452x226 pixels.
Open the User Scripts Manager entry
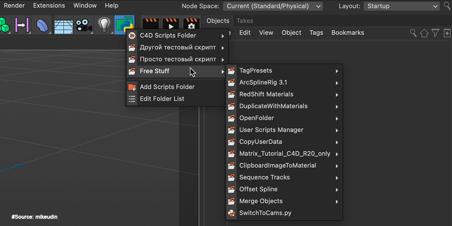[284, 130]
